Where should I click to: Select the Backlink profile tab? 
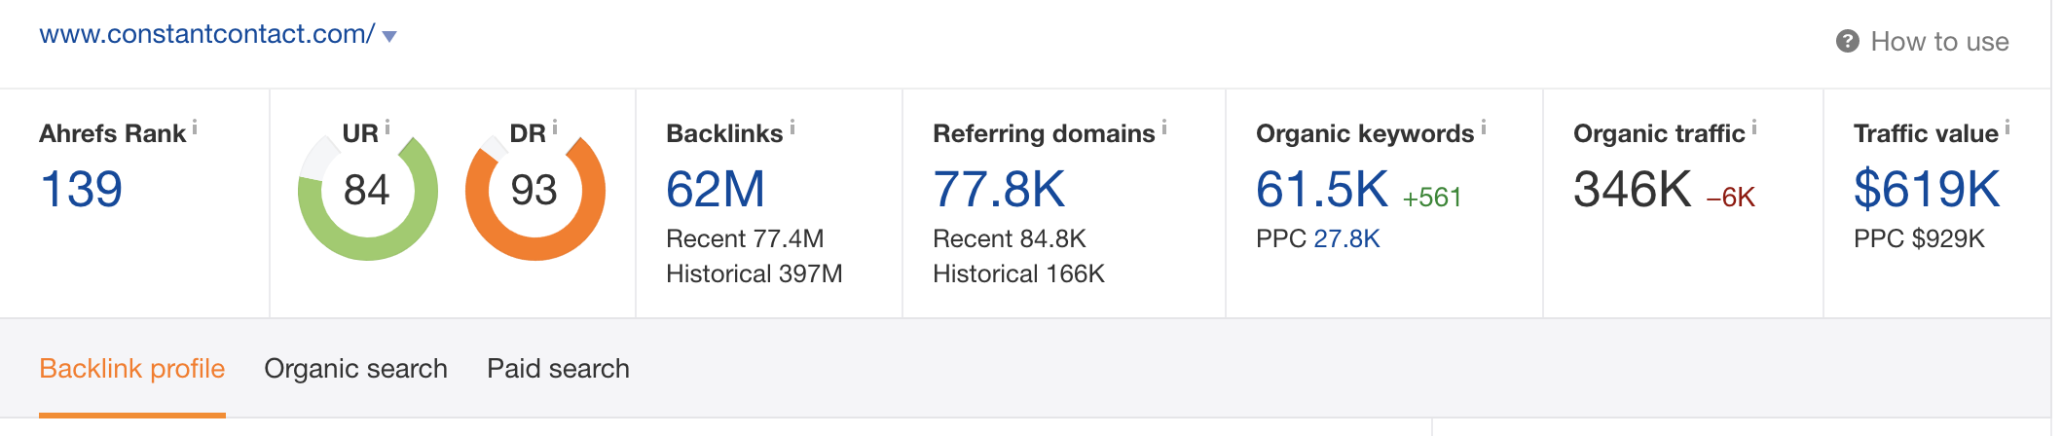tap(132, 369)
